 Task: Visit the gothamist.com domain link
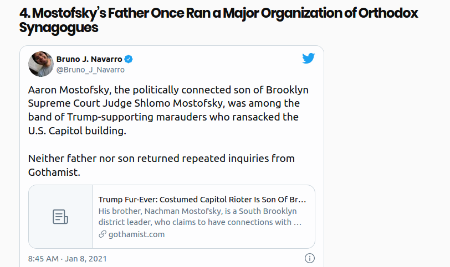point(136,234)
